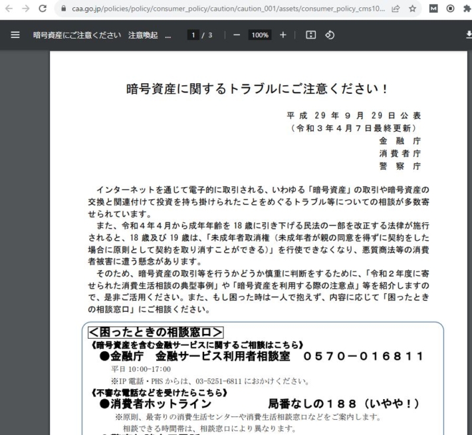Zoom in the PDF with plus
The image size is (472, 435).
283,35
